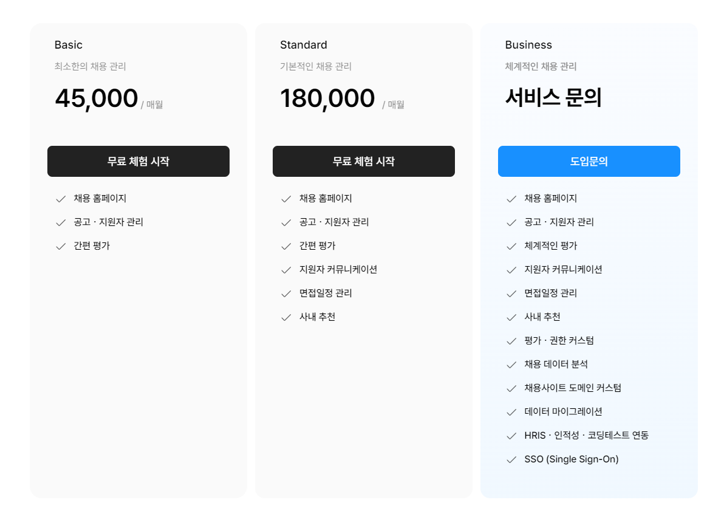Select the Standard plan heading
This screenshot has width=724, height=511.
(x=303, y=44)
